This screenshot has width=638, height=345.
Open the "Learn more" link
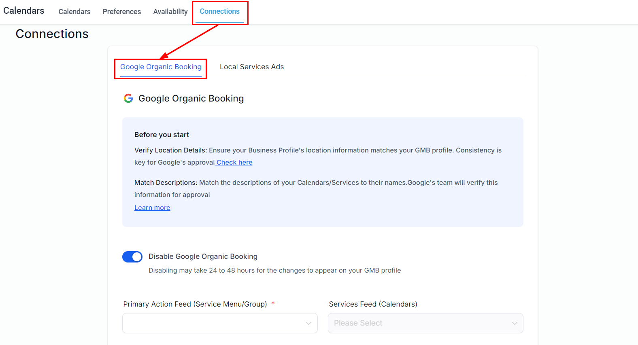(152, 207)
